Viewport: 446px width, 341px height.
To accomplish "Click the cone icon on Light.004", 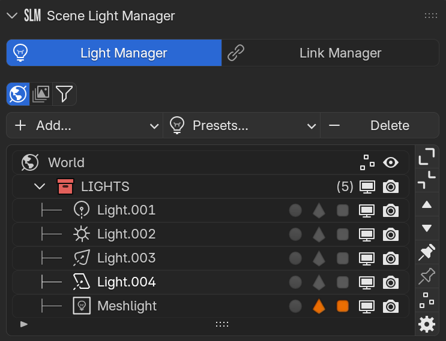I will coord(319,282).
